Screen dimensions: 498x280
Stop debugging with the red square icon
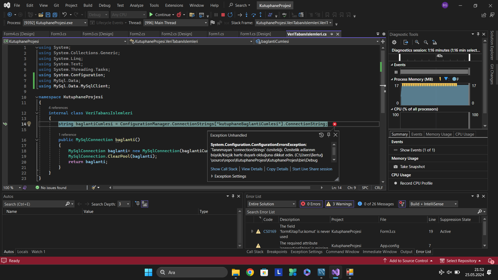click(223, 15)
